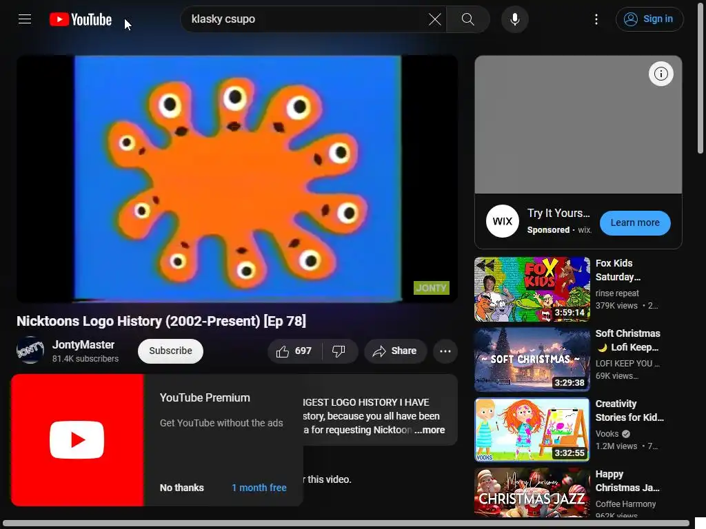Click the 81.4K subscribers text

pyautogui.click(x=85, y=358)
